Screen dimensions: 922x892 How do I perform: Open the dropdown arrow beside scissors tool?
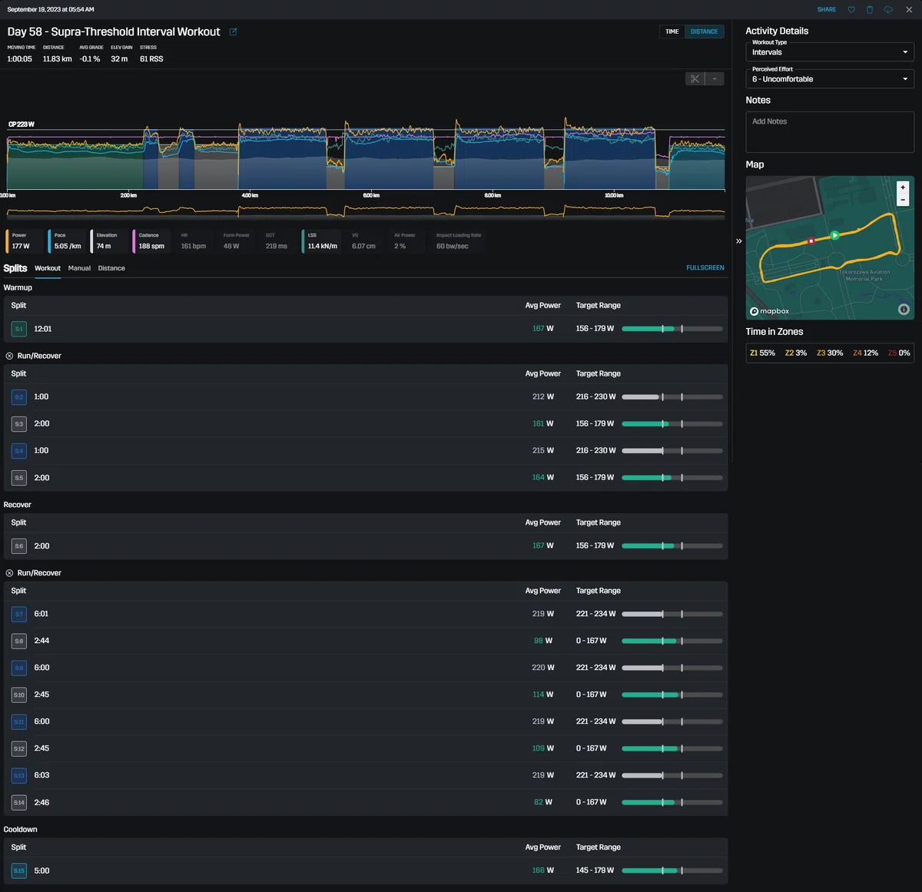point(715,78)
